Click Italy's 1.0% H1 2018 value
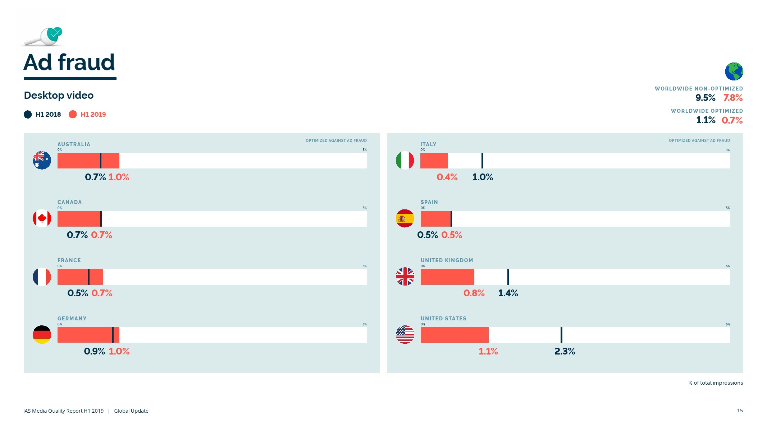The image size is (767, 431). pyautogui.click(x=483, y=177)
